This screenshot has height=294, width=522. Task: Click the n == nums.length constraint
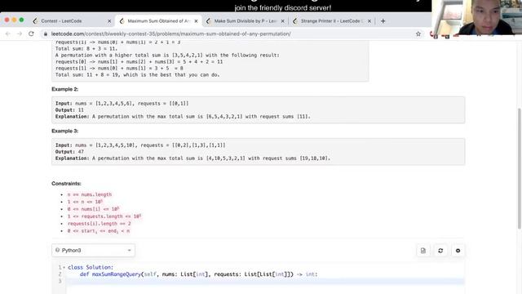90,194
